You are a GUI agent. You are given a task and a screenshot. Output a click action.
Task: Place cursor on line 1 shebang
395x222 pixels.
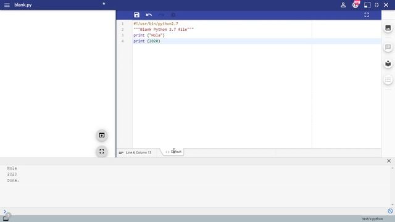pos(156,23)
